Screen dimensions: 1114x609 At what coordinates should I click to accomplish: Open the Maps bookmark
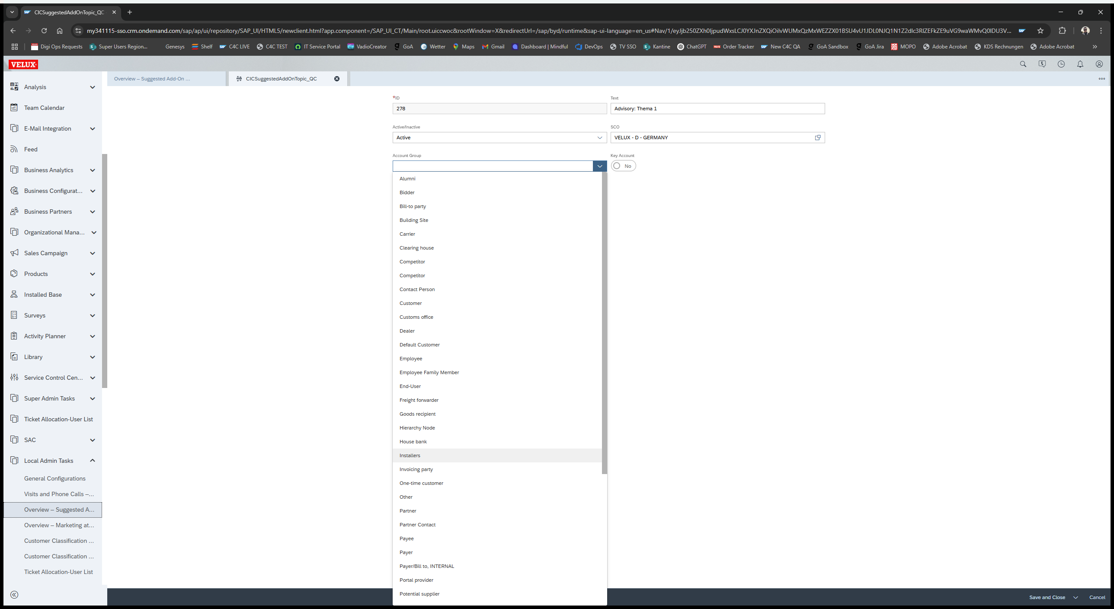click(x=464, y=47)
